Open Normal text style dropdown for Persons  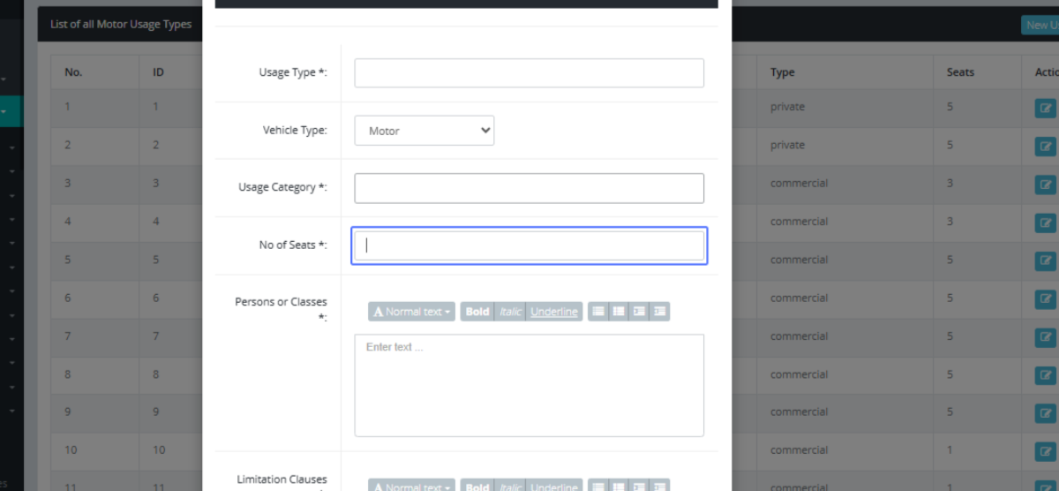point(412,312)
